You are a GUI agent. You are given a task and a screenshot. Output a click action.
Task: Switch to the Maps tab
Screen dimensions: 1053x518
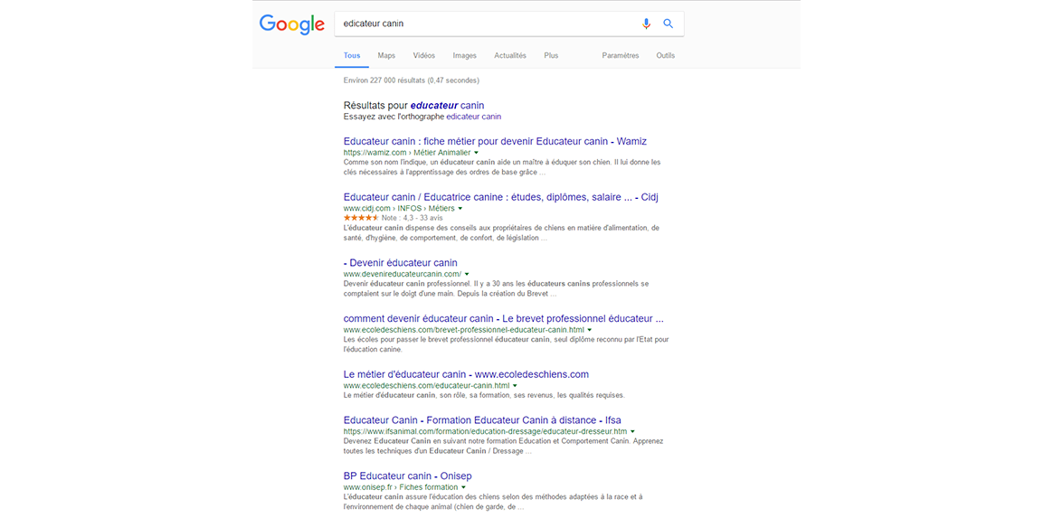pyautogui.click(x=386, y=56)
